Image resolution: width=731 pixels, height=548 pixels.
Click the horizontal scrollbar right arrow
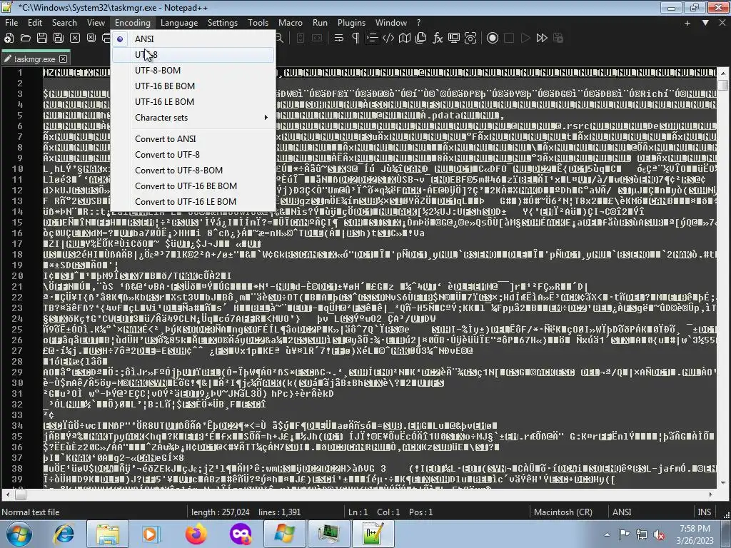(x=711, y=494)
